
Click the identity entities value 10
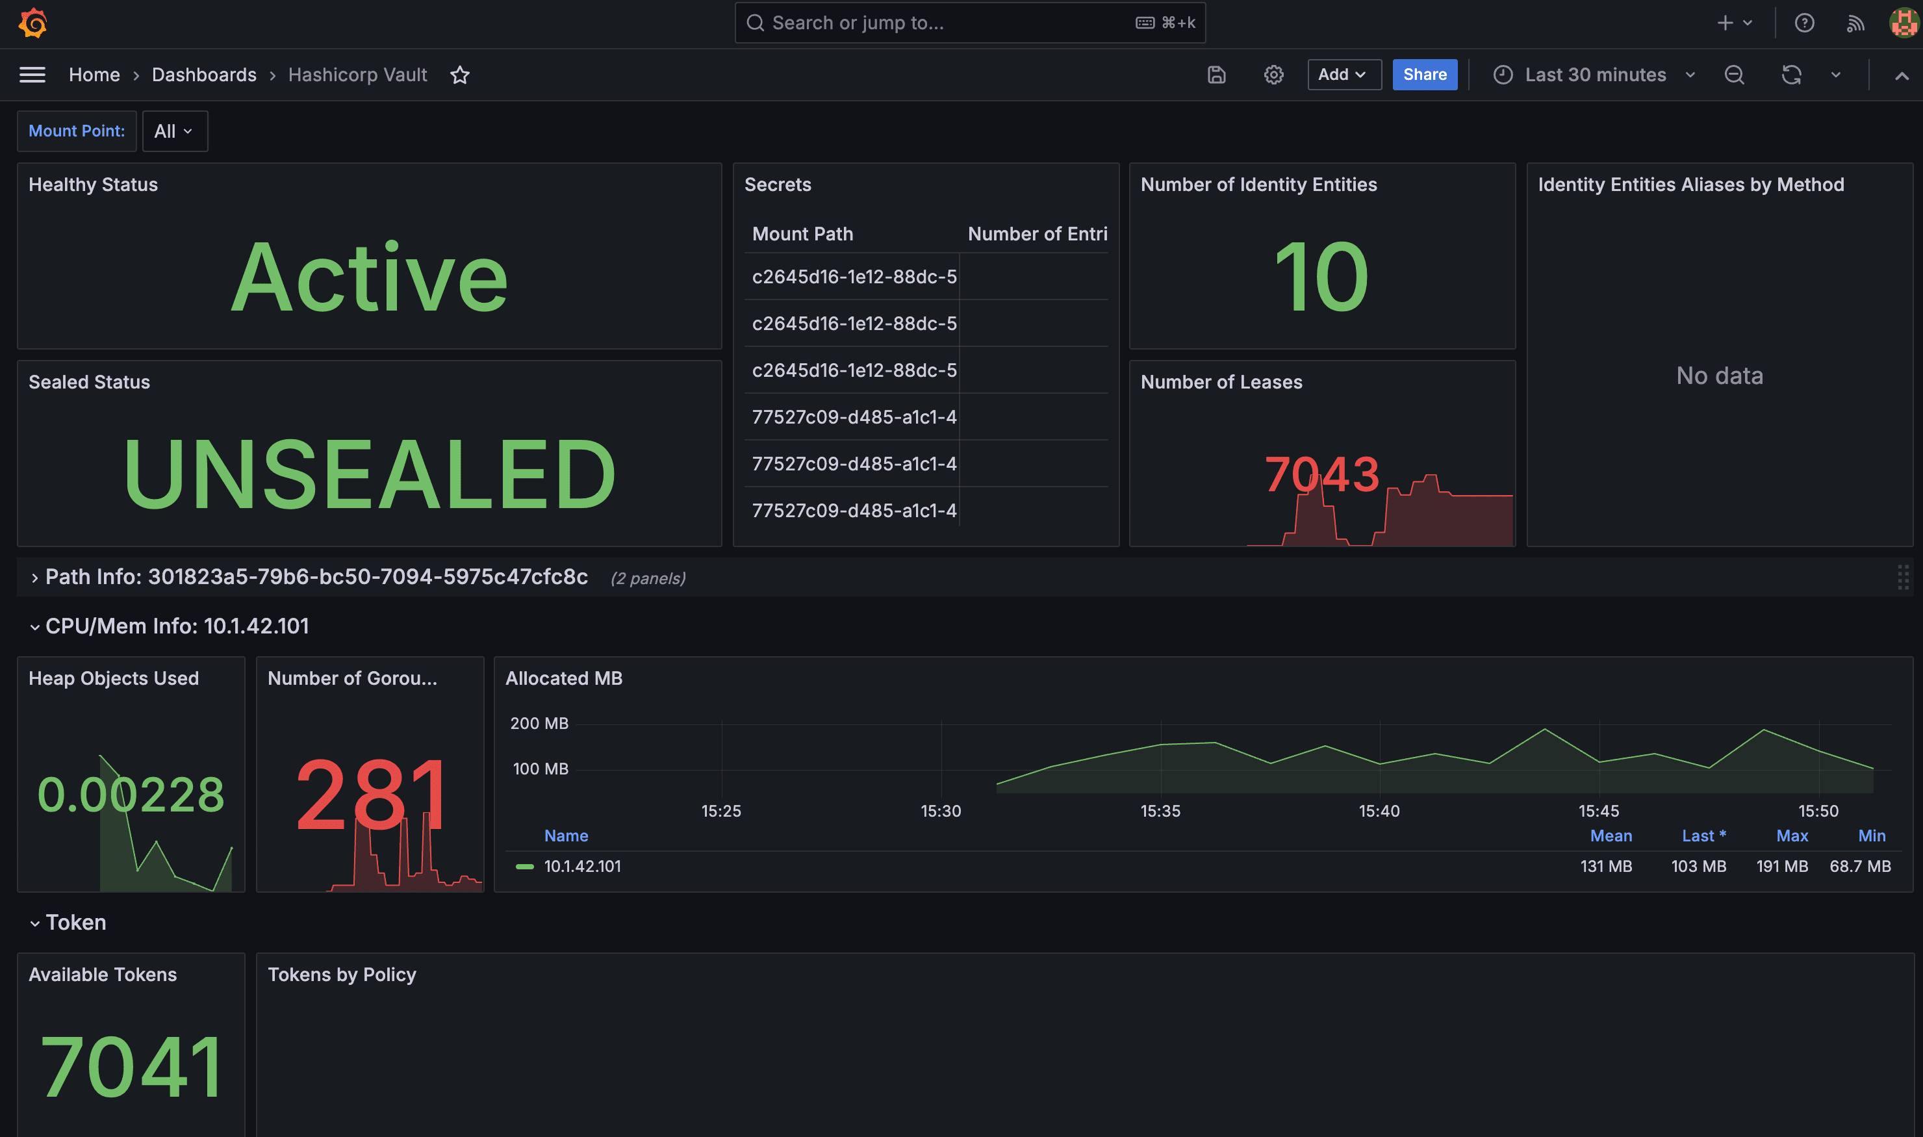click(x=1321, y=277)
